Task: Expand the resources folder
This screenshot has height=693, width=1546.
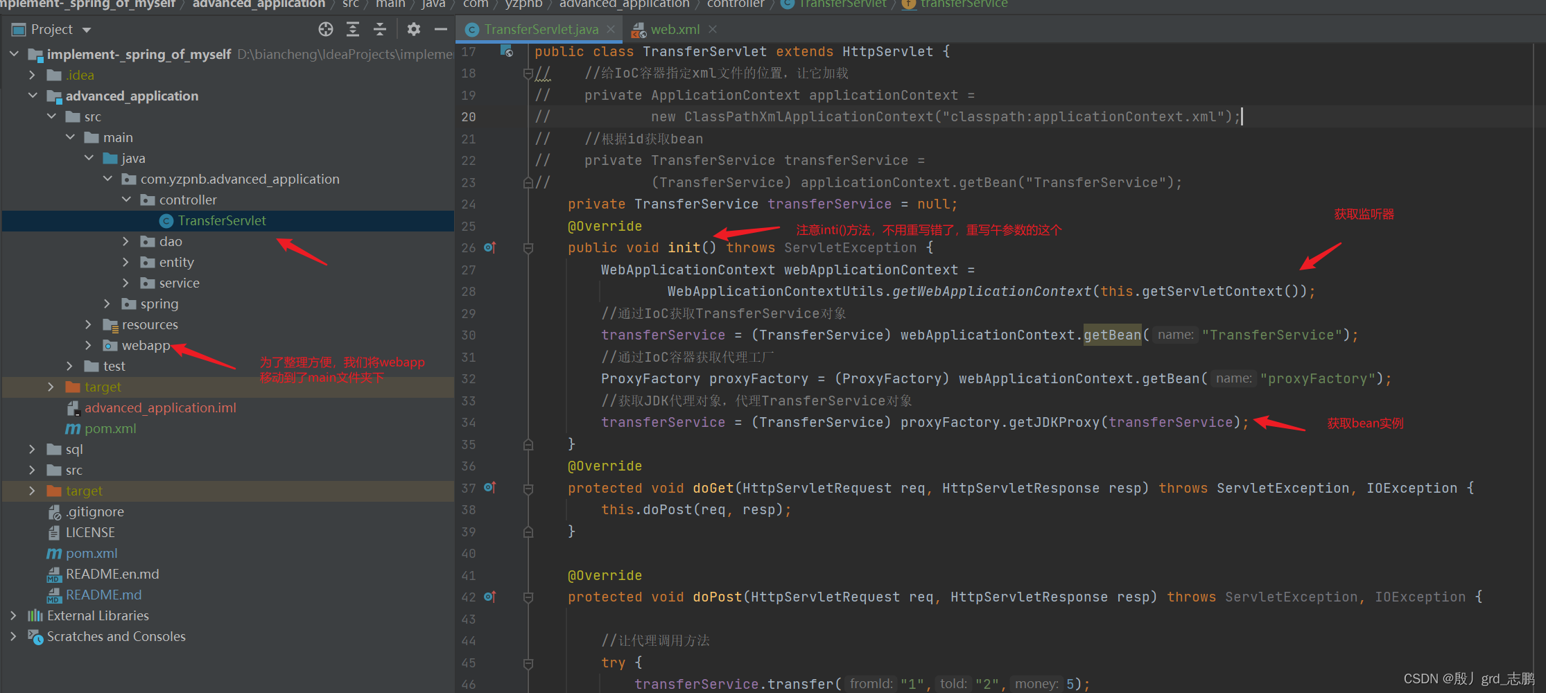Action: [x=89, y=324]
